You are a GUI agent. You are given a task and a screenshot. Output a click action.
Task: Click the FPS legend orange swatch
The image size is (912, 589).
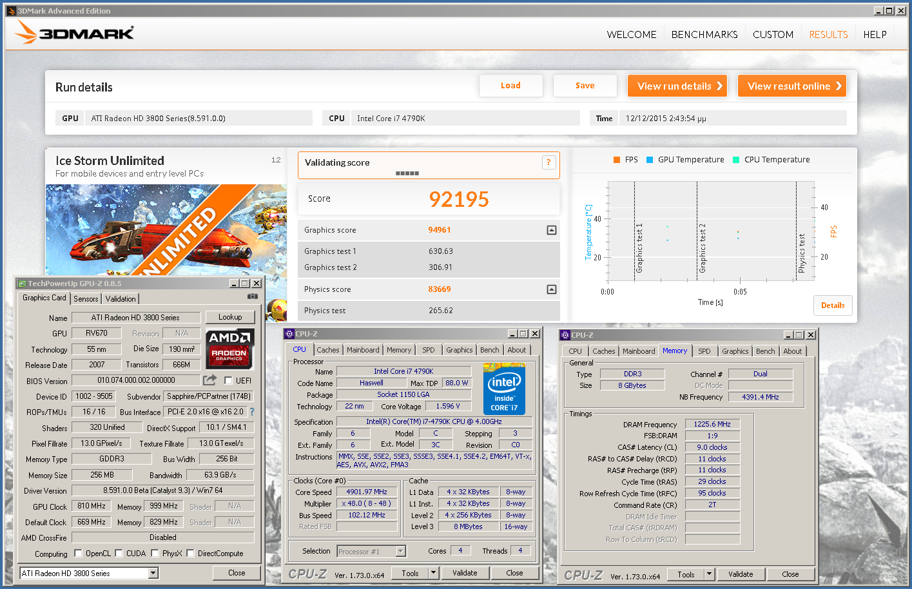point(617,160)
